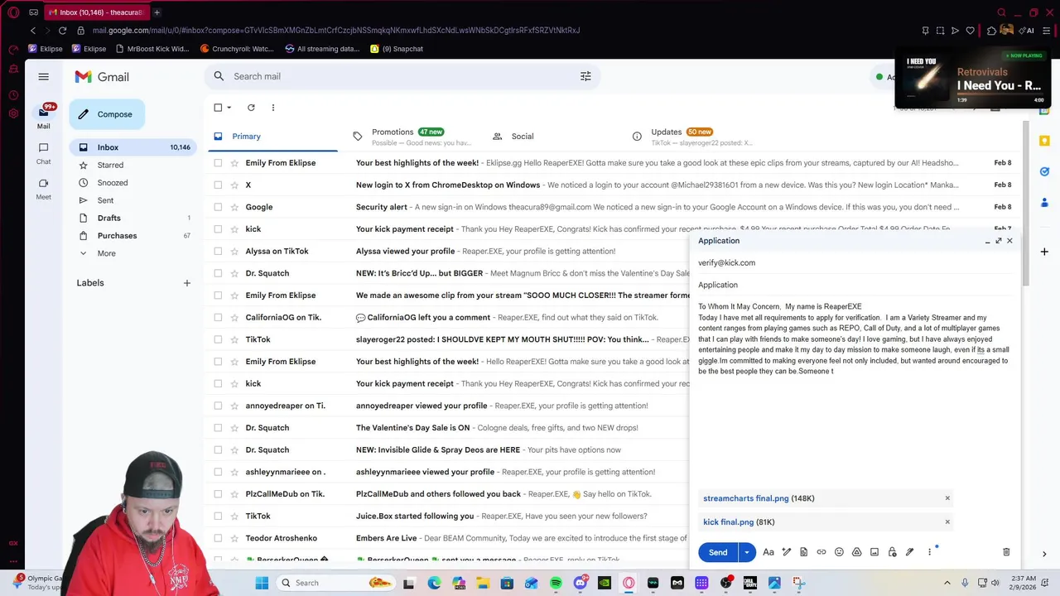Send the Application email
The width and height of the screenshot is (1060, 596).
[x=718, y=552]
